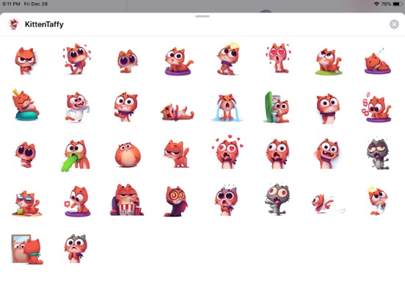Pick the gray zombie kitten sticker
Screen dimensions: 405x304
[x=277, y=200]
